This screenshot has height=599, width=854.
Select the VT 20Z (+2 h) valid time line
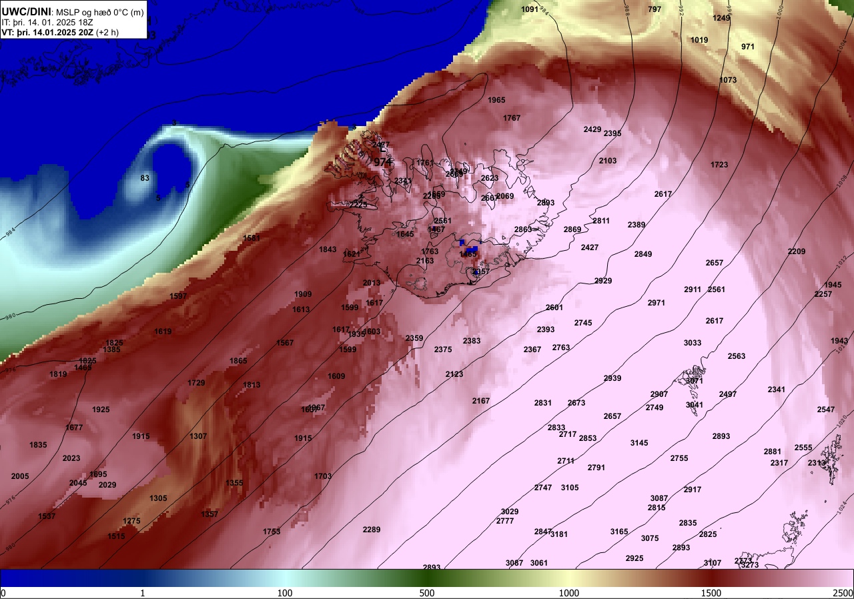tap(59, 32)
